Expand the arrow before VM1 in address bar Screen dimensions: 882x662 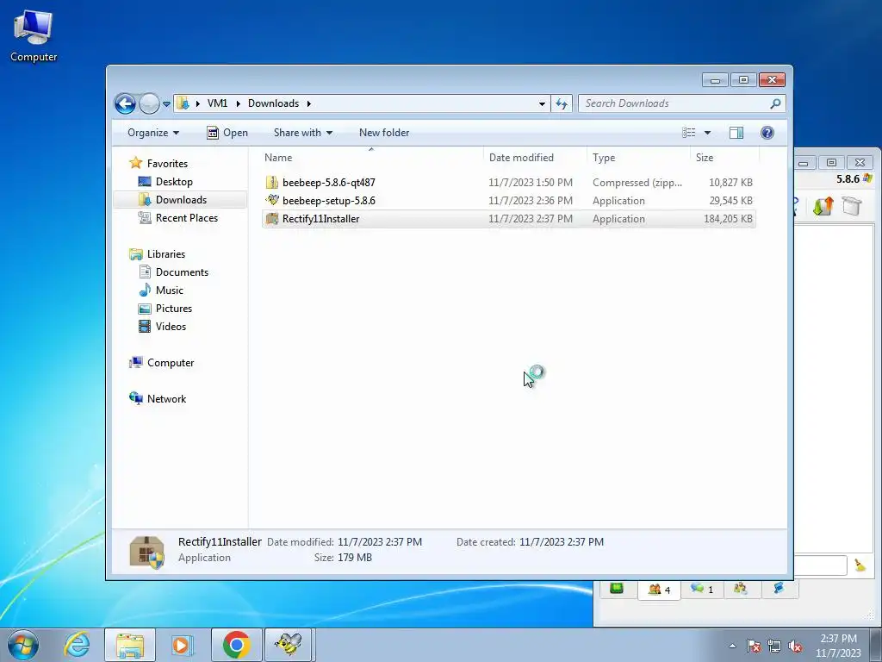click(x=197, y=103)
